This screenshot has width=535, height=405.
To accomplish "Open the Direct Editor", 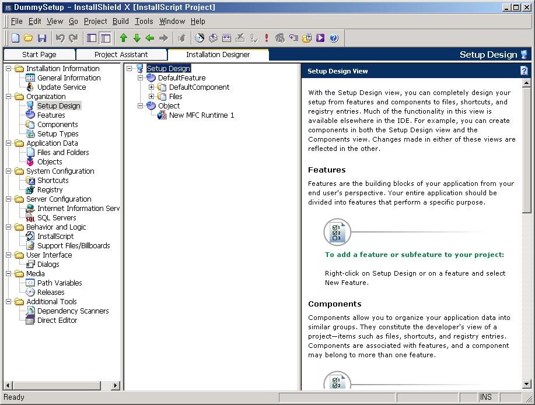I will [x=57, y=320].
